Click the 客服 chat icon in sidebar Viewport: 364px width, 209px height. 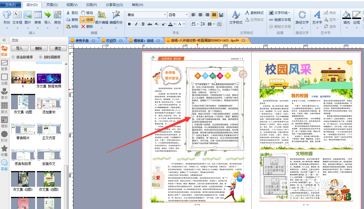click(x=4, y=164)
